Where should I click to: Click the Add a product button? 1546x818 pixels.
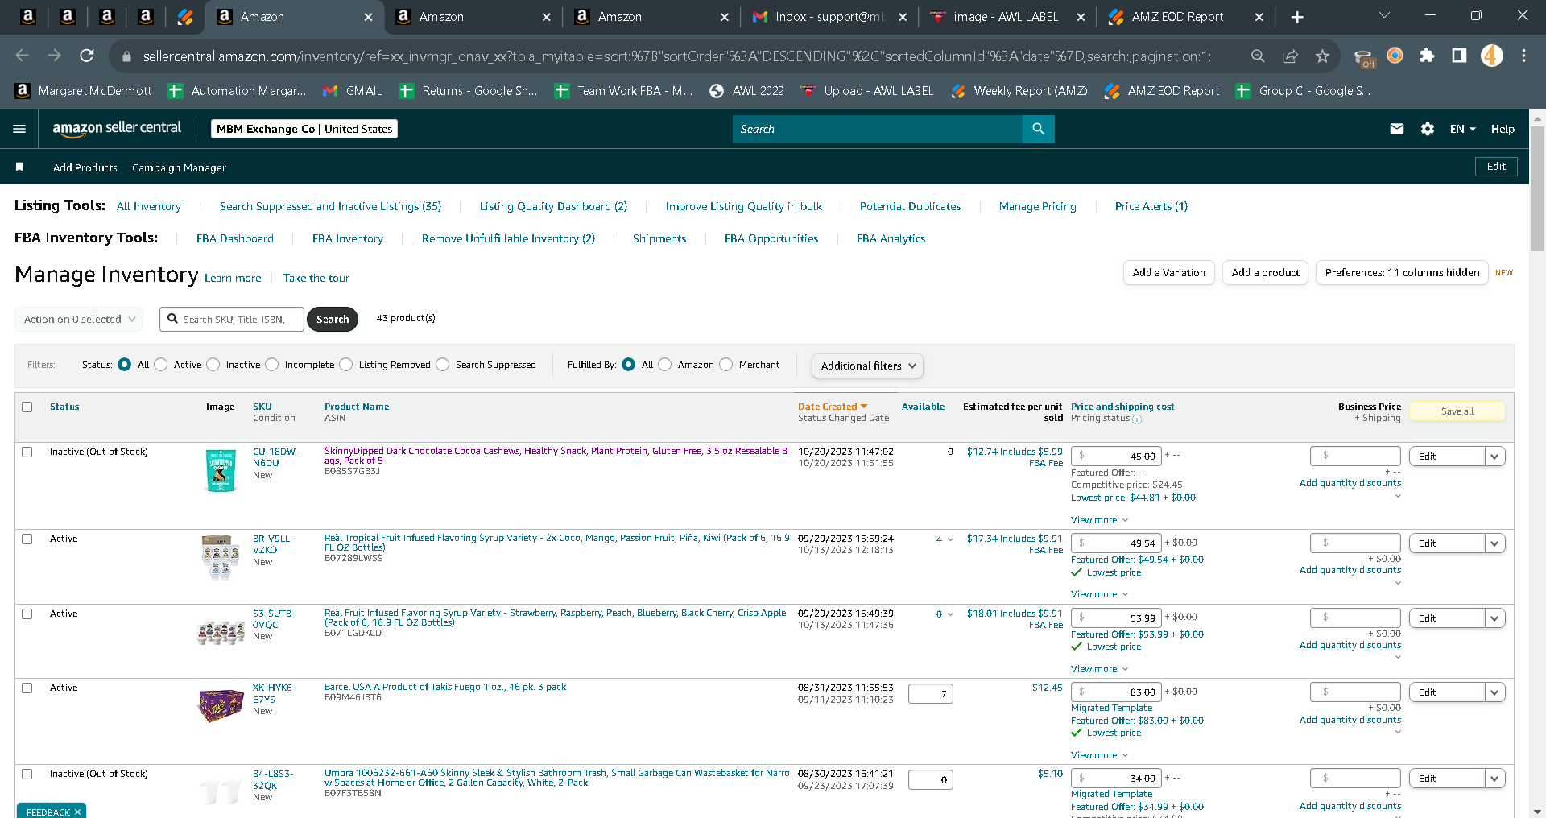[1266, 273]
